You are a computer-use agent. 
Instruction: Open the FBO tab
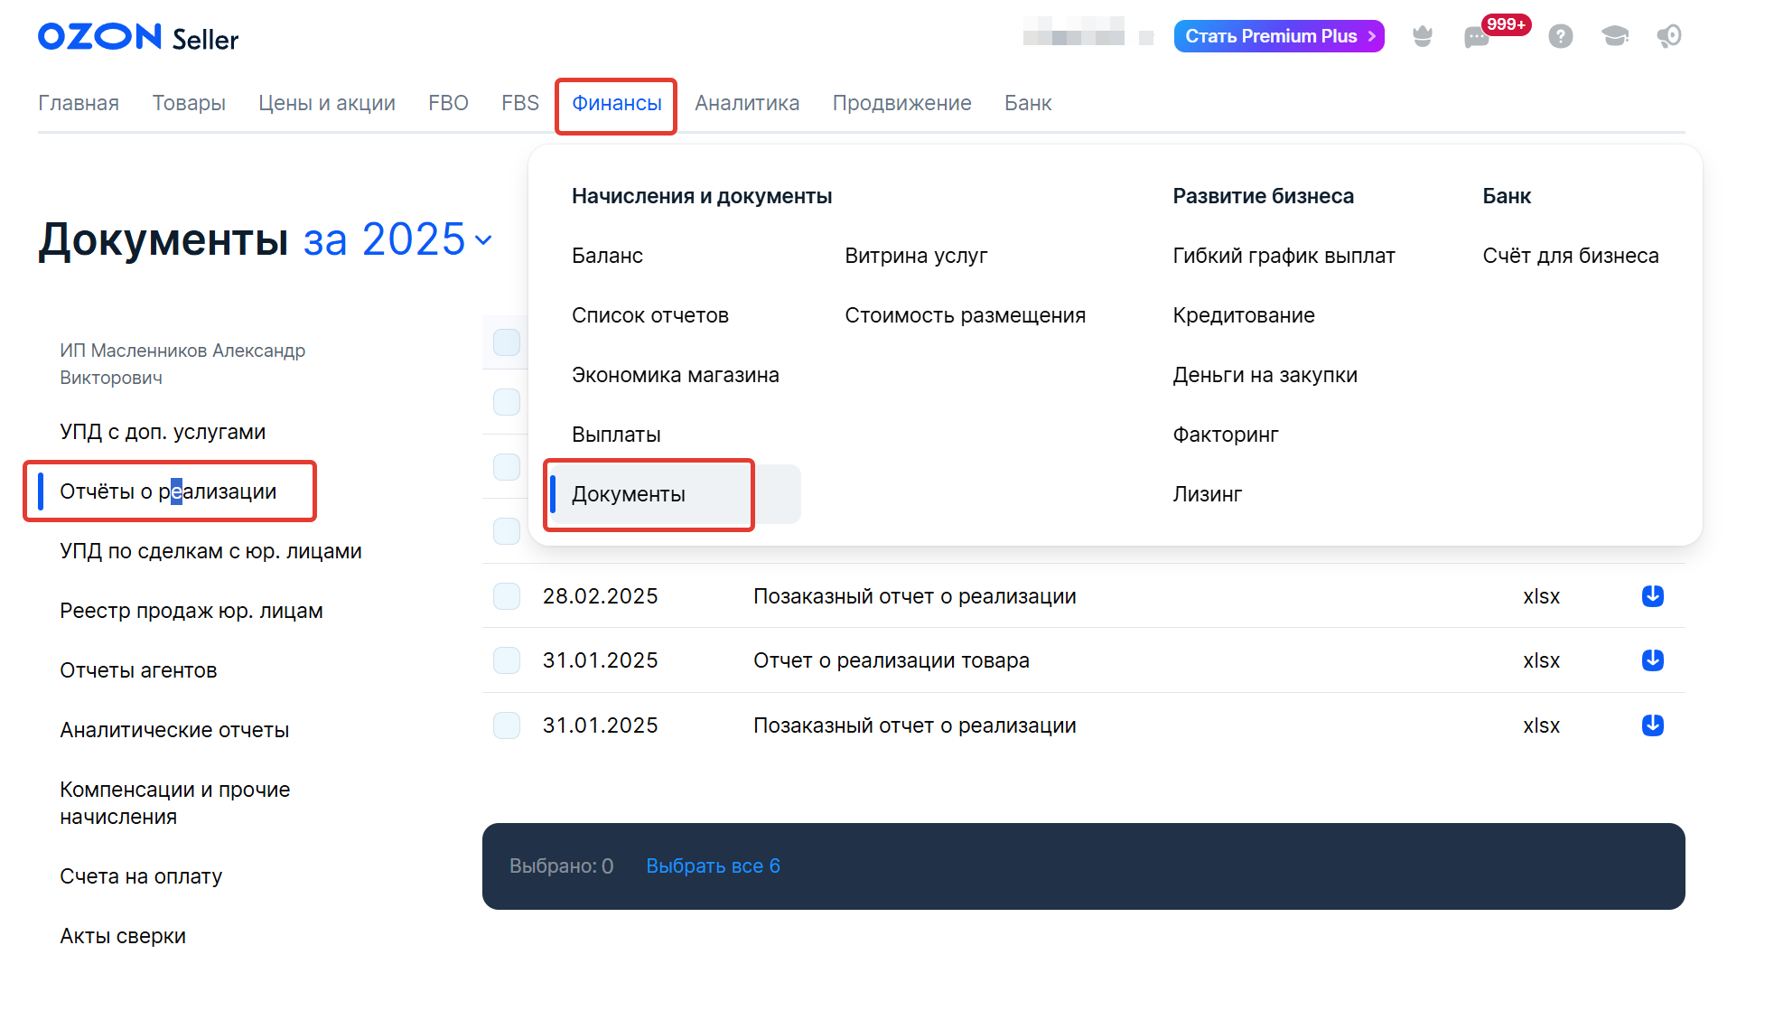(x=448, y=103)
